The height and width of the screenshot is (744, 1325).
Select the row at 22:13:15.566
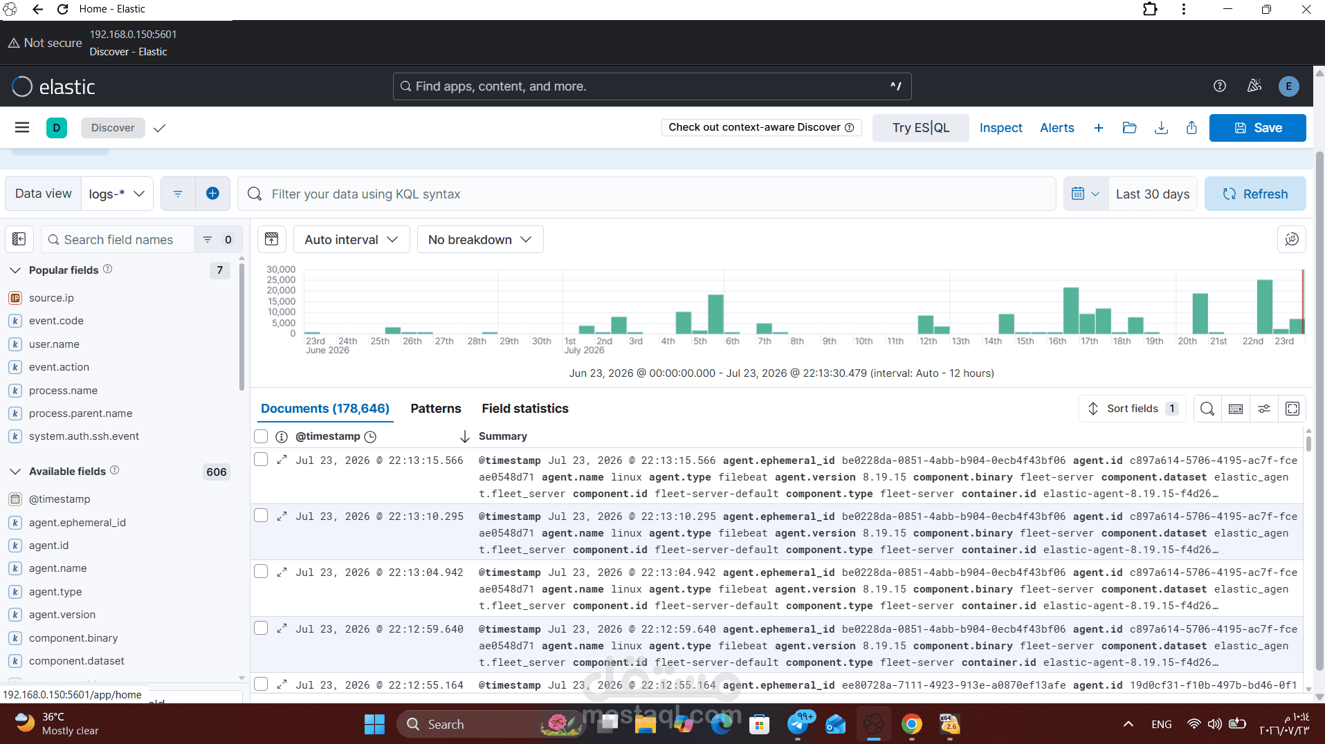pyautogui.click(x=261, y=459)
